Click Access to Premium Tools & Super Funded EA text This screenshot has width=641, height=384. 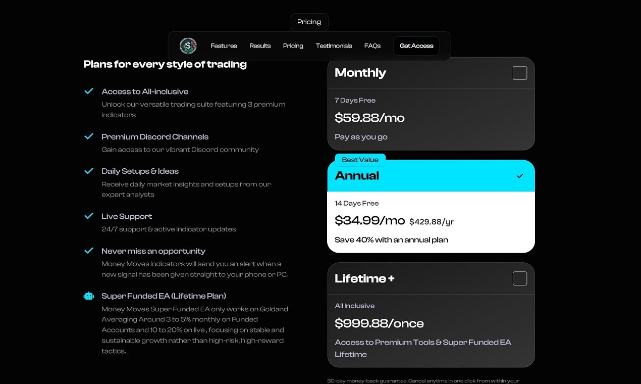tap(423, 348)
